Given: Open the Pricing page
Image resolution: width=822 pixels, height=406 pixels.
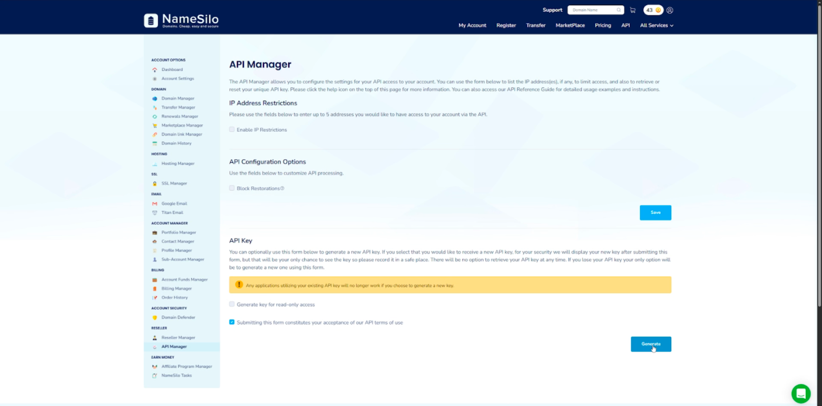Looking at the screenshot, I should click(603, 25).
